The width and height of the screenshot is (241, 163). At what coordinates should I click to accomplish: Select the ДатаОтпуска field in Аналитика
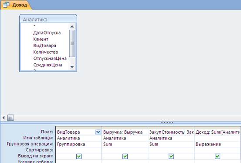[x=47, y=33]
